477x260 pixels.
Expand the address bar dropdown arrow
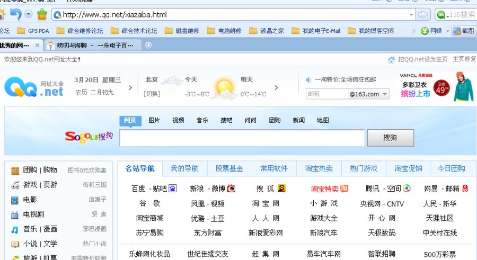coord(411,15)
